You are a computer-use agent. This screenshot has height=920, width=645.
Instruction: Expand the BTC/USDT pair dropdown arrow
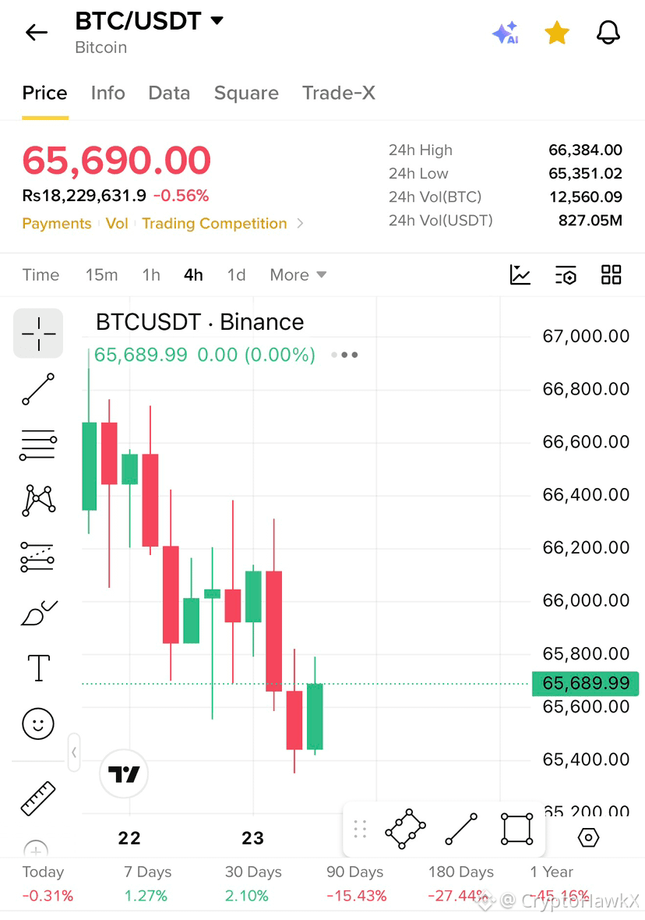pos(217,20)
